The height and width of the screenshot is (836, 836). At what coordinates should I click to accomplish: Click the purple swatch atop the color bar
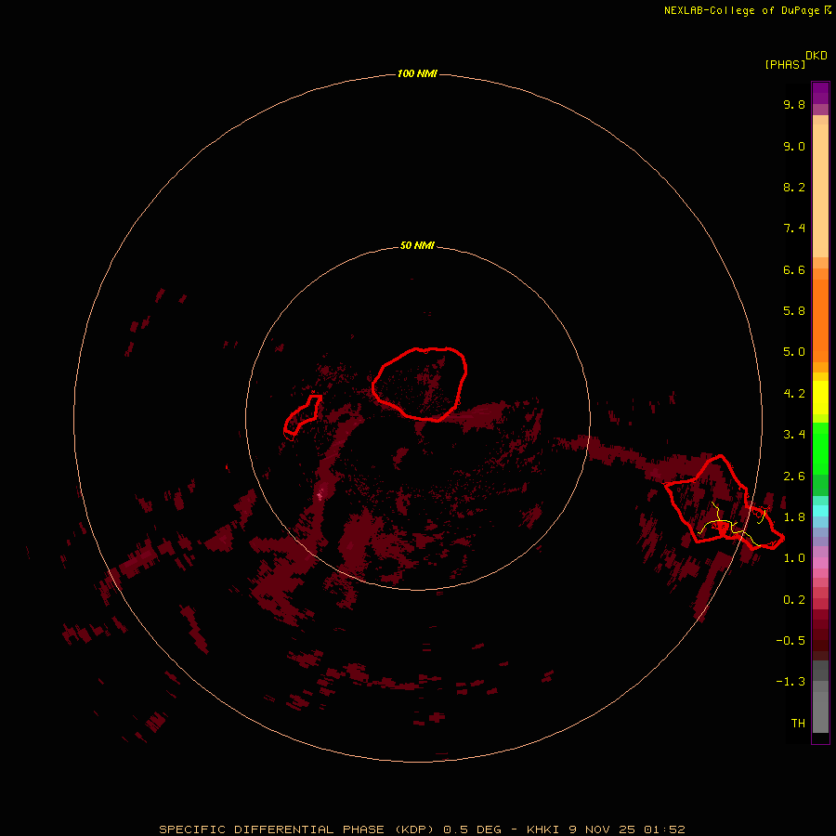[820, 93]
